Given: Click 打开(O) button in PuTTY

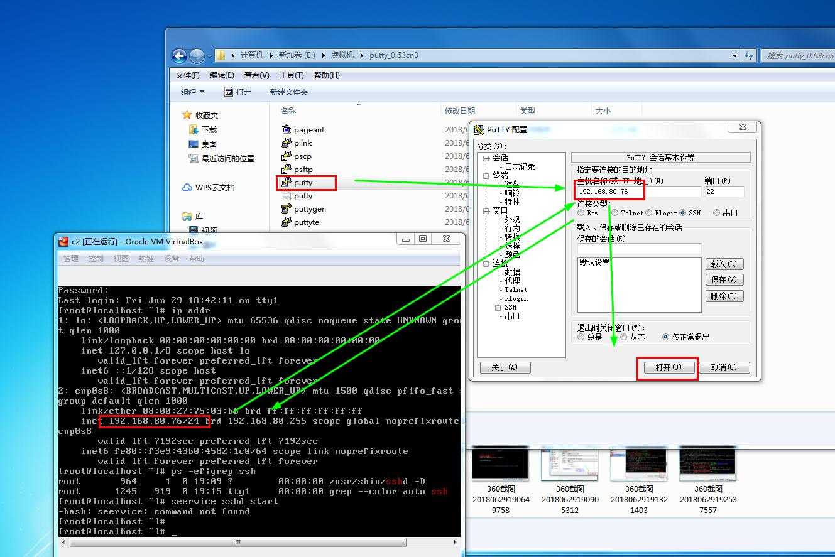Looking at the screenshot, I should pyautogui.click(x=668, y=367).
